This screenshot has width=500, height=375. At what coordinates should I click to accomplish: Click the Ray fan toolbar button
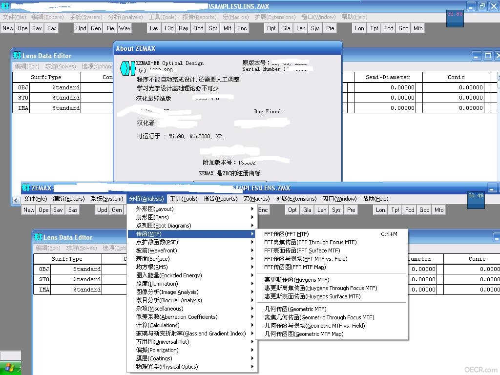(184, 28)
